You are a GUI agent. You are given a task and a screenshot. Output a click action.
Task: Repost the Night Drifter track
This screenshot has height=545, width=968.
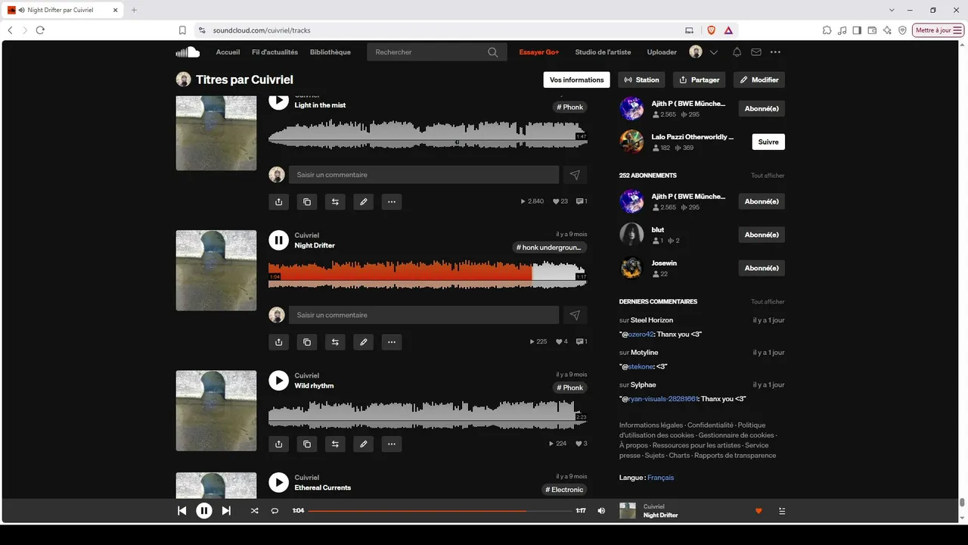pyautogui.click(x=335, y=342)
